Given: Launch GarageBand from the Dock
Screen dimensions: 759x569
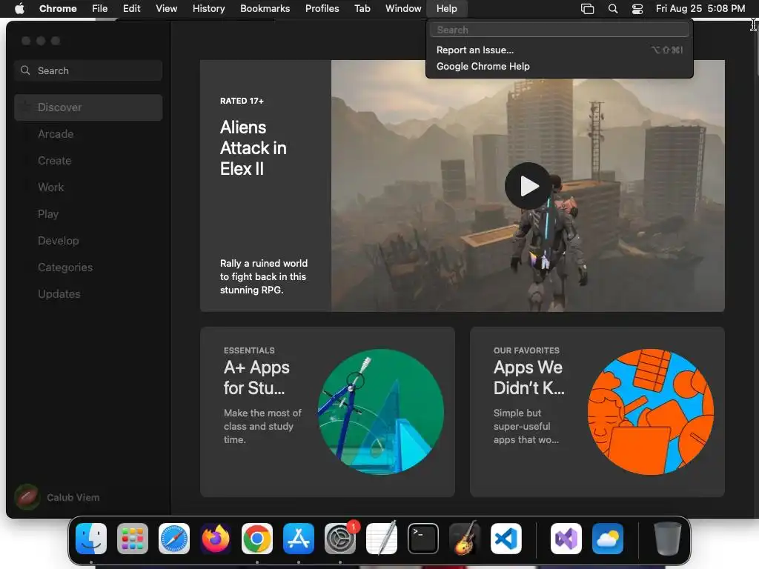Looking at the screenshot, I should [x=465, y=539].
